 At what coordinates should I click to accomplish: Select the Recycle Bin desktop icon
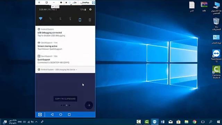click(216, 24)
